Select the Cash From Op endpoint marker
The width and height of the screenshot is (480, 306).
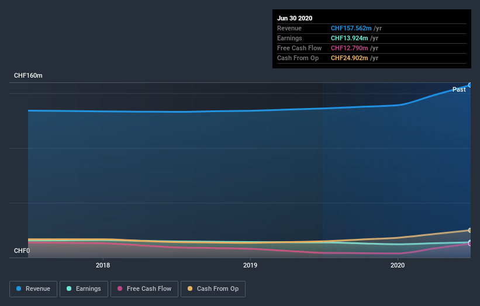coord(470,230)
